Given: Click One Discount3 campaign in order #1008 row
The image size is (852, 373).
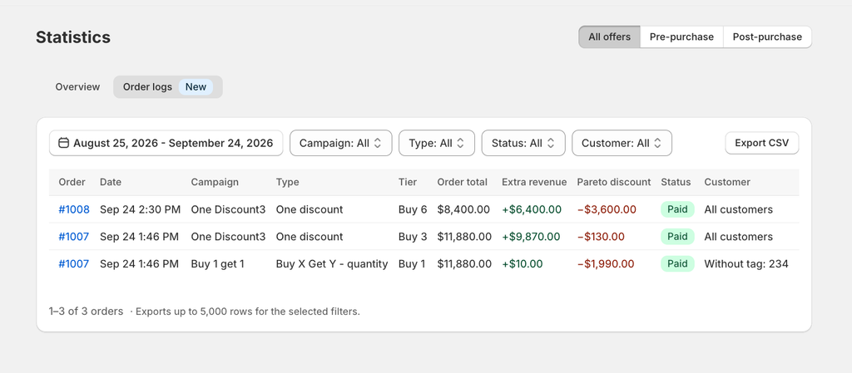Looking at the screenshot, I should pos(228,209).
